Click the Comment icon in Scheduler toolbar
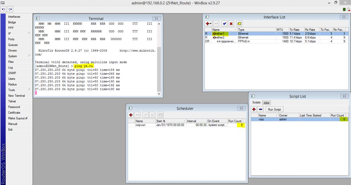The image size is (351, 185). (160, 115)
